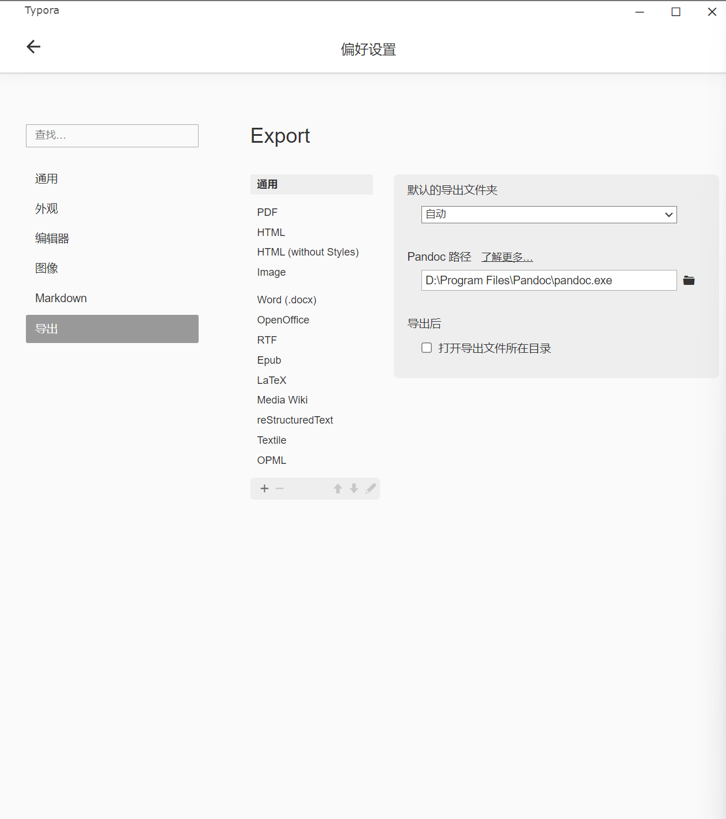Open the 了解更多… link
This screenshot has height=819, width=726.
click(507, 257)
